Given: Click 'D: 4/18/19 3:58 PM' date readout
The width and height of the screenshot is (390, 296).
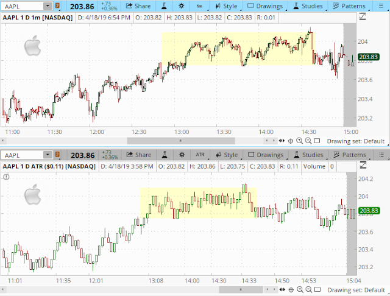Looking at the screenshot, I should [x=127, y=166].
